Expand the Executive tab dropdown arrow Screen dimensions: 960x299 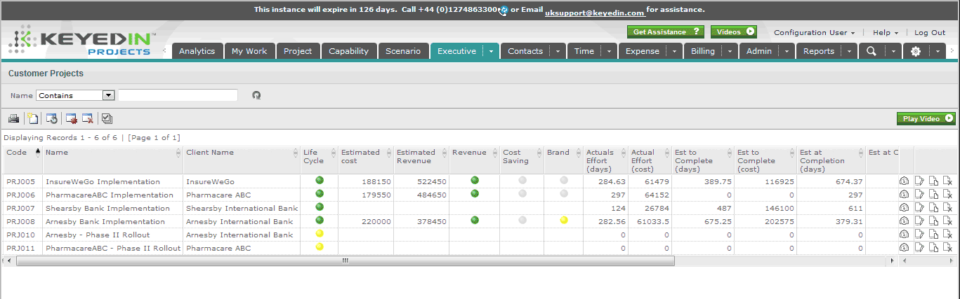tap(491, 51)
